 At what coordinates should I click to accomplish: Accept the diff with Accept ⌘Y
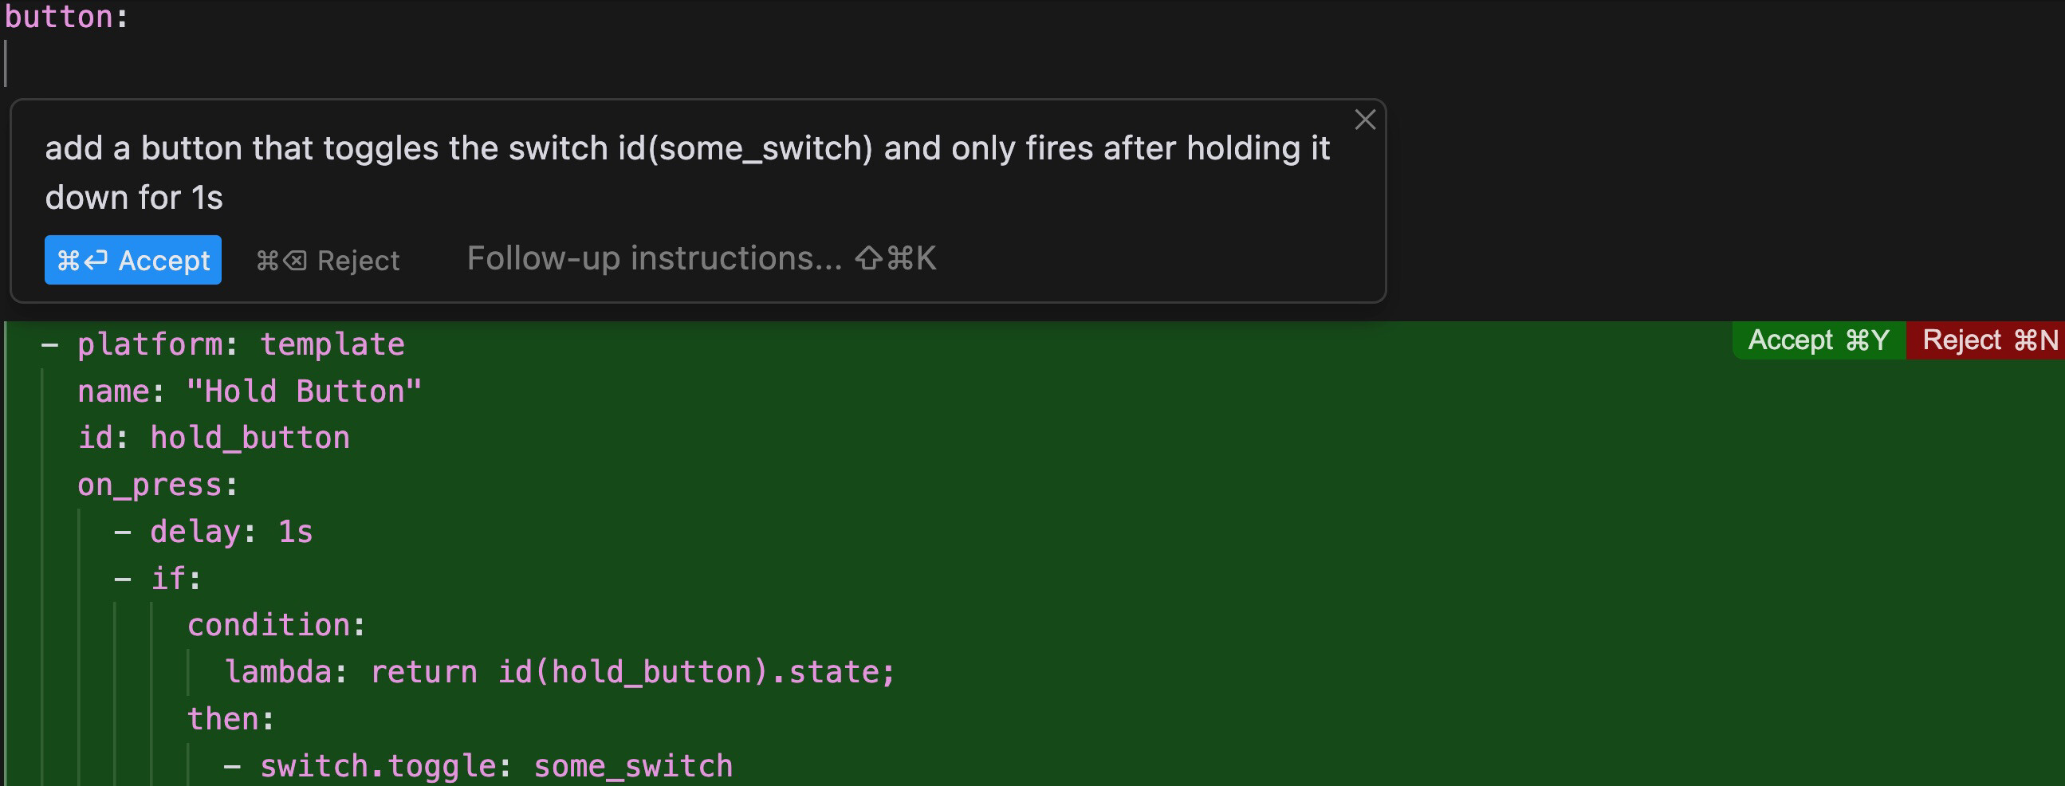click(1817, 340)
